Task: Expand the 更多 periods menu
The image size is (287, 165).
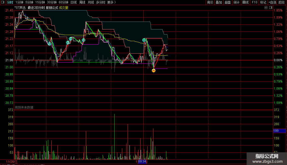Action: pos(111,2)
